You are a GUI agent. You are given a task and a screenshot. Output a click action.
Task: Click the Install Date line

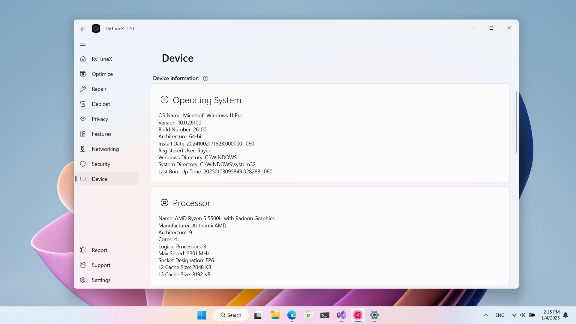click(206, 144)
